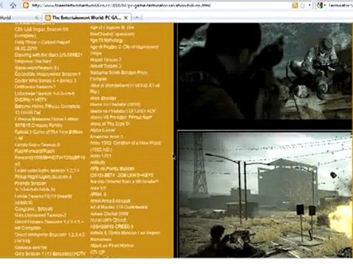Open the Fallout 3 Game of The Year link

tap(49, 135)
